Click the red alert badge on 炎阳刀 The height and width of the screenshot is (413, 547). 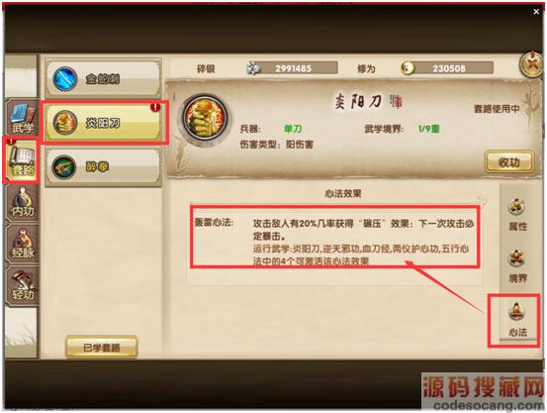coord(155,107)
